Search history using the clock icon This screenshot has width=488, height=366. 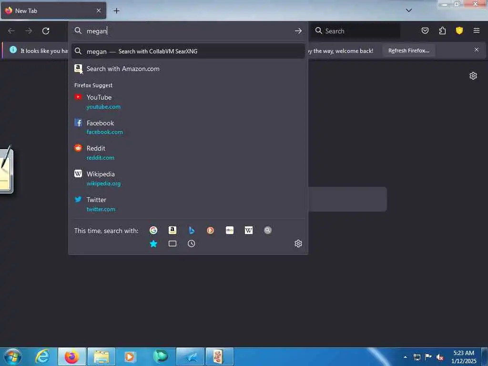click(192, 244)
